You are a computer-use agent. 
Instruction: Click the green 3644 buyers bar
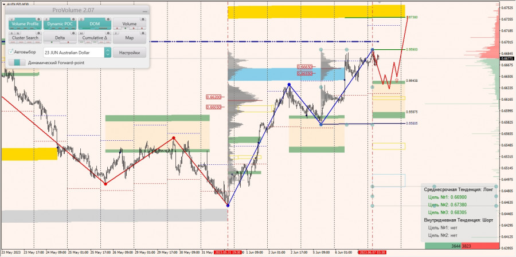click(443, 246)
